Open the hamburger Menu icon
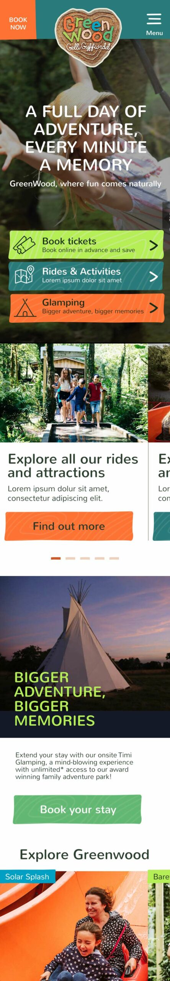170x981 pixels. 154,19
